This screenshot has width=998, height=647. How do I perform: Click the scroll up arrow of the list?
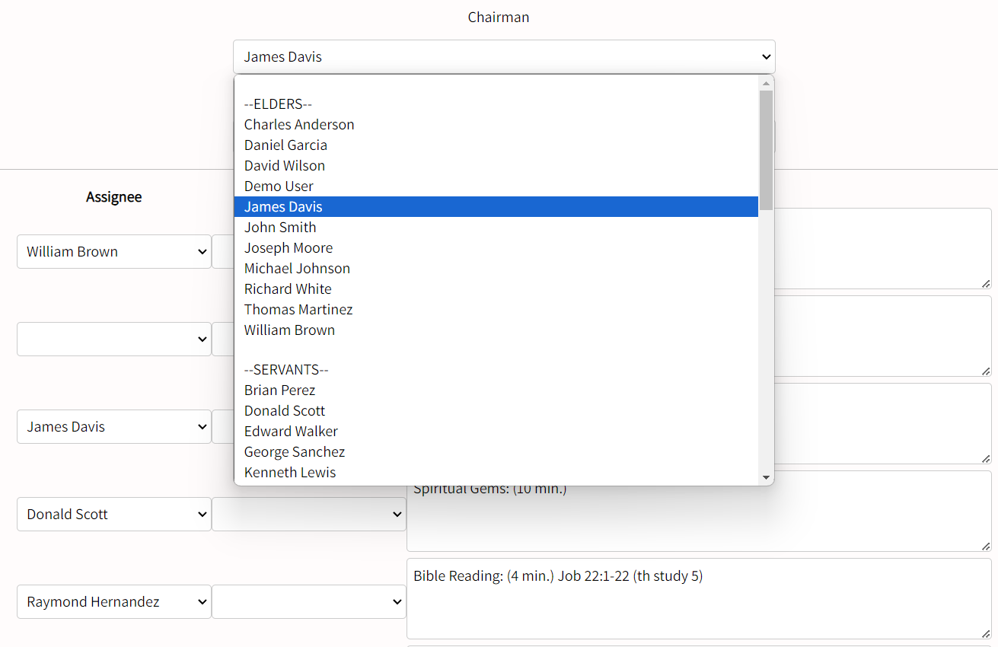click(766, 82)
